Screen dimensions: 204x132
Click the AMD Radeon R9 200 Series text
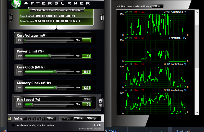coord(55,16)
